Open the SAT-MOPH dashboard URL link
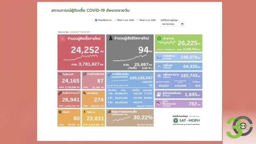Viewport: 256px width, 144px height. coord(186,125)
